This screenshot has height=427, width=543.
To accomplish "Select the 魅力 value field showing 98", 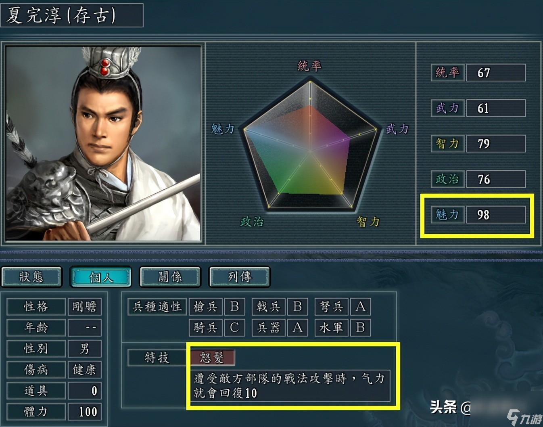I will tap(496, 215).
